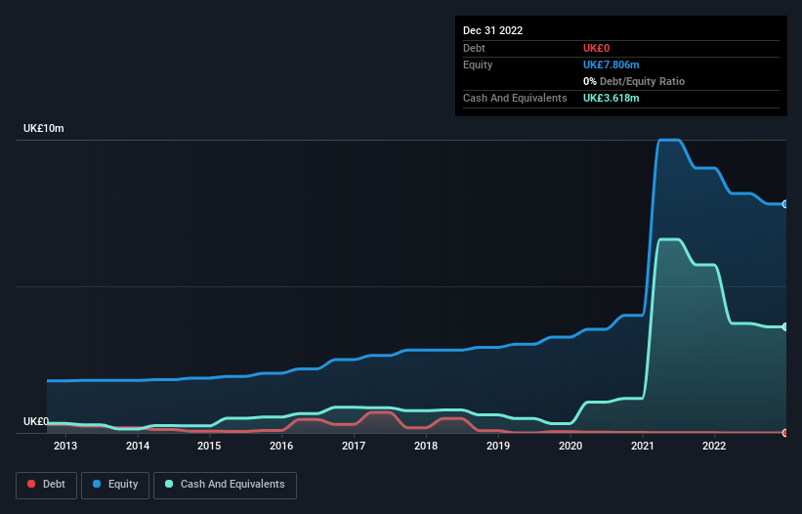Viewport: 802px width, 514px height.
Task: Click the UK£10m y-axis label
Action: pyautogui.click(x=44, y=128)
